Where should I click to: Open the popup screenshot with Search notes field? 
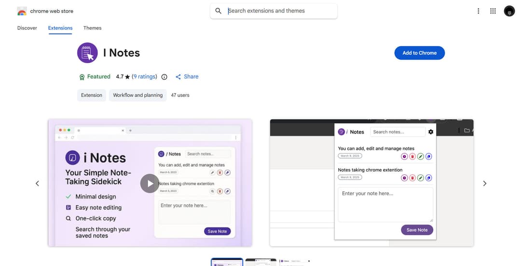coord(371,183)
